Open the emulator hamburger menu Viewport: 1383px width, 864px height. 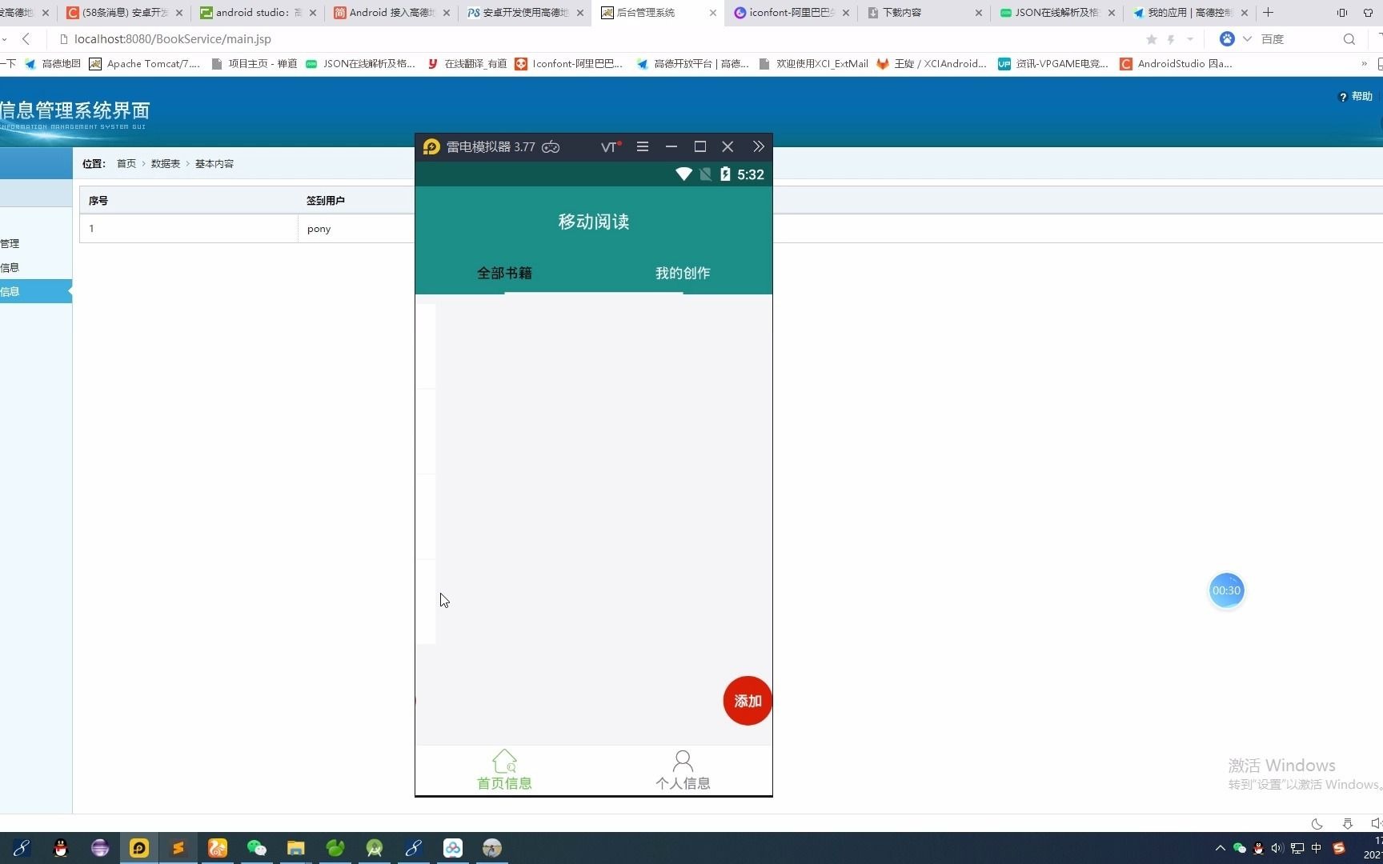point(643,146)
